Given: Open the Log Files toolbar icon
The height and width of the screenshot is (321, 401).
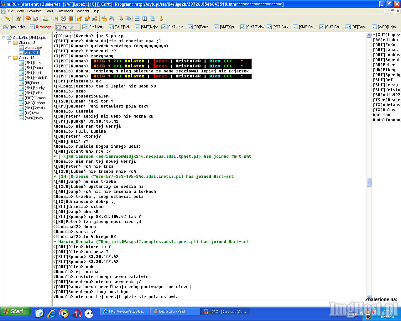Looking at the screenshot, I should [x=112, y=18].
